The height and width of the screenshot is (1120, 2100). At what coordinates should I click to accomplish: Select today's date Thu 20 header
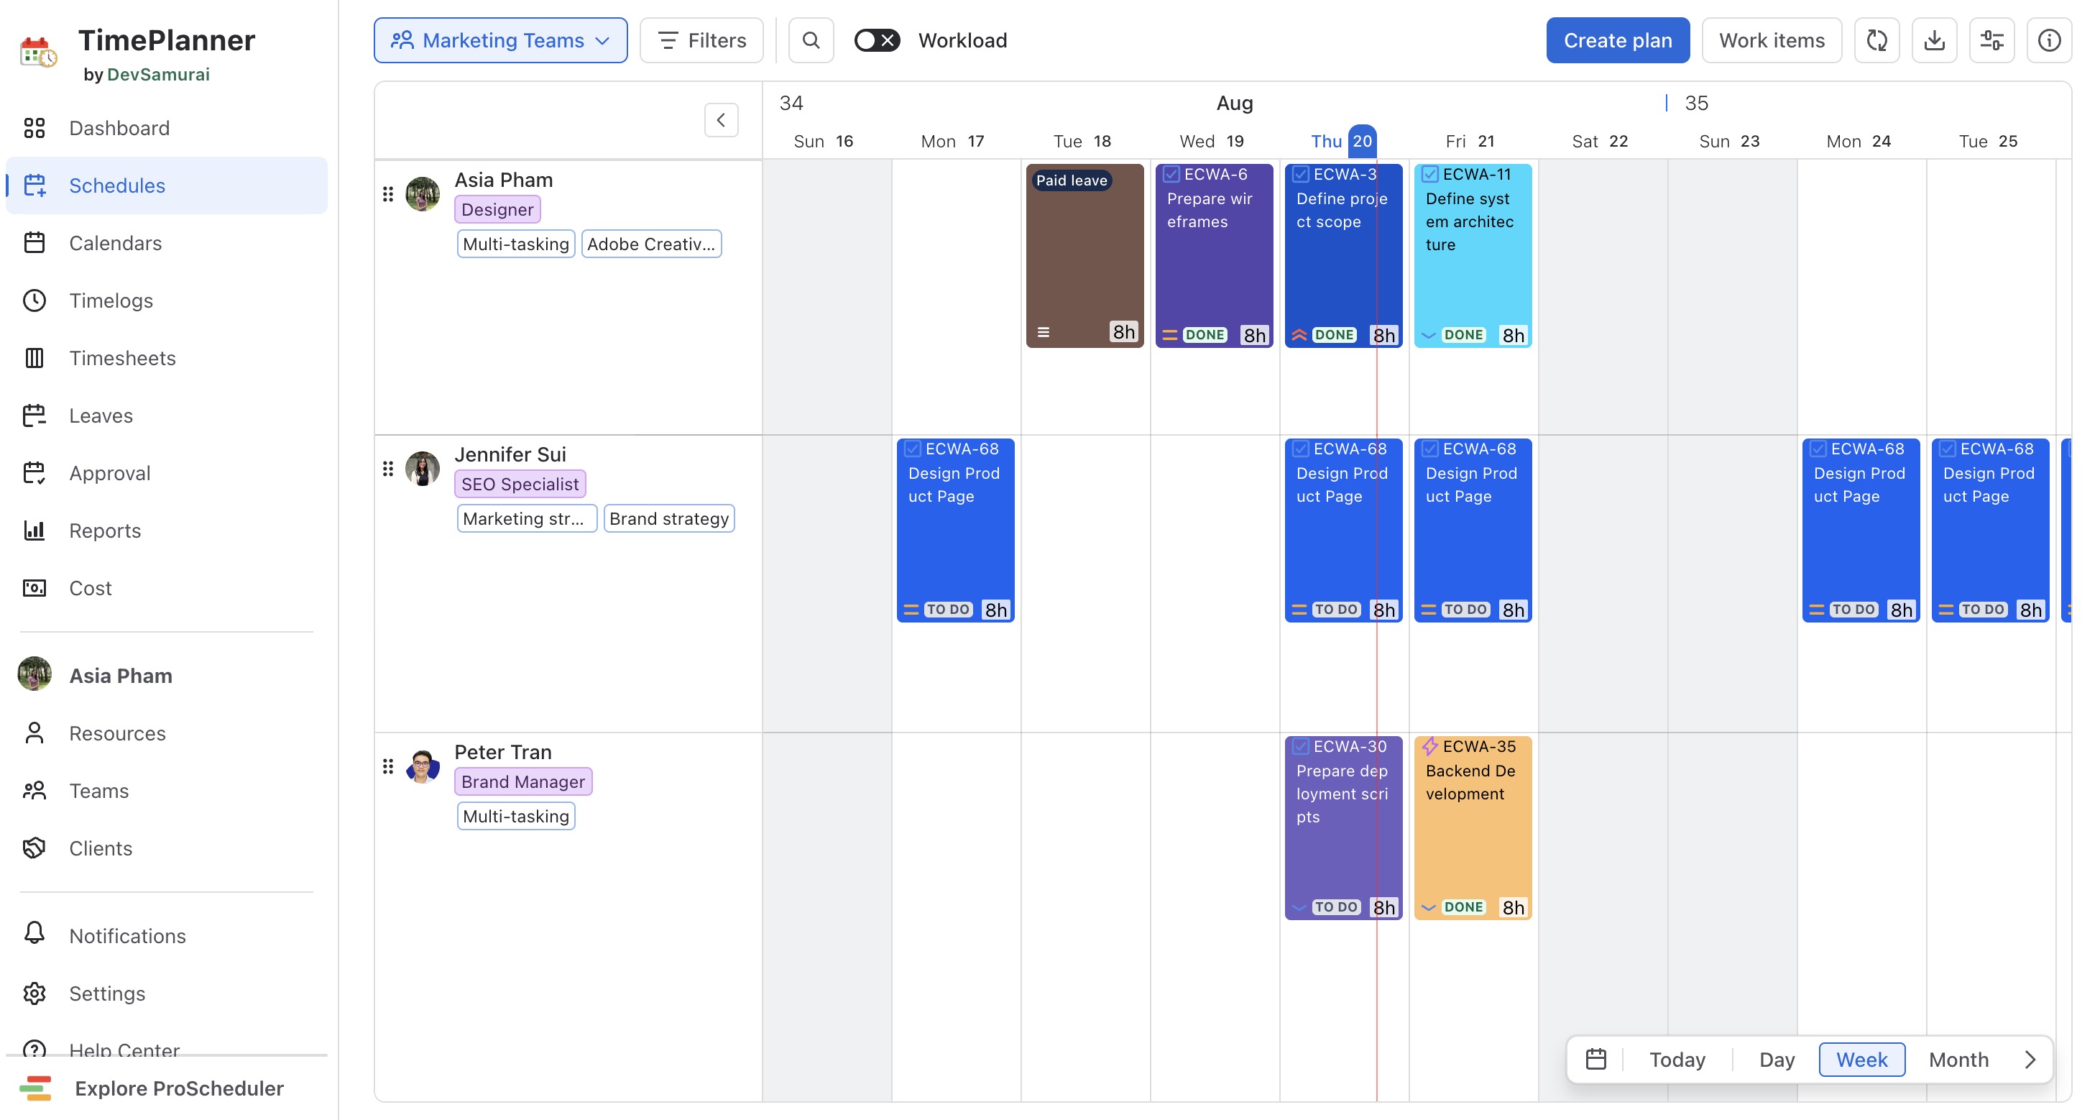click(1344, 141)
